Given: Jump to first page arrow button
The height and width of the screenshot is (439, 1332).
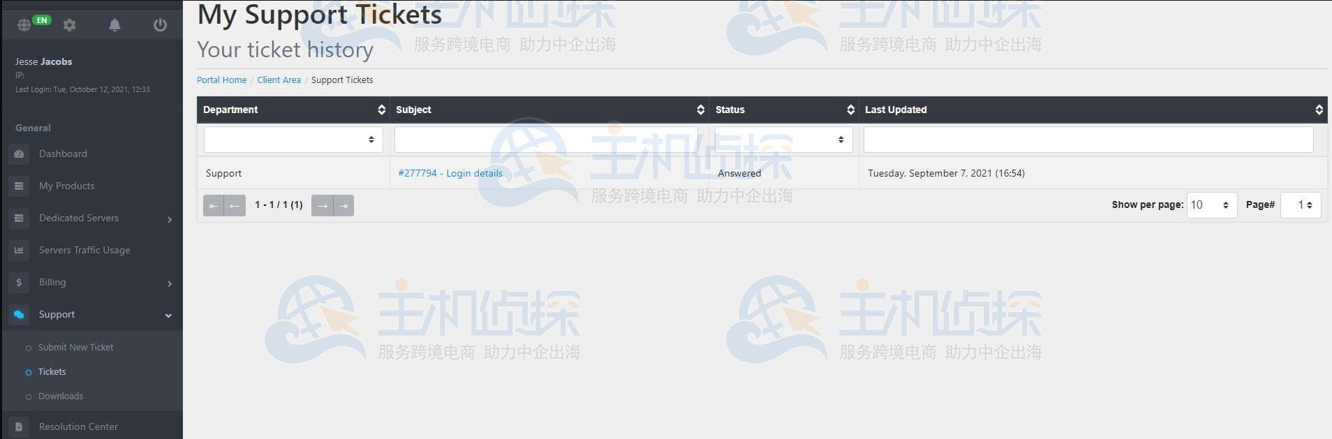Looking at the screenshot, I should [x=214, y=206].
